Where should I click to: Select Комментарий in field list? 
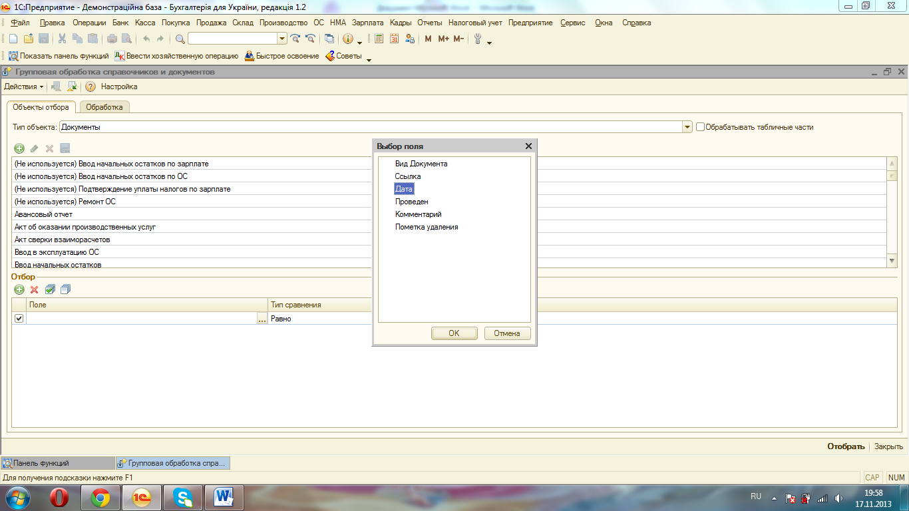tap(419, 214)
